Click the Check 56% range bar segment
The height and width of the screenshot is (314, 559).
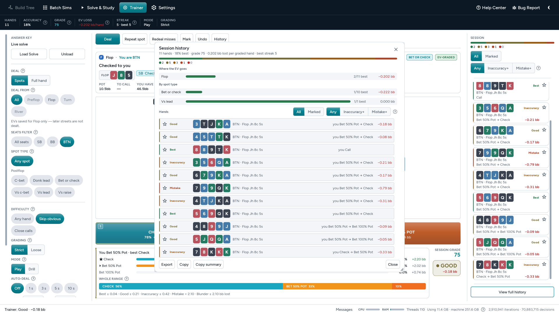(191, 286)
